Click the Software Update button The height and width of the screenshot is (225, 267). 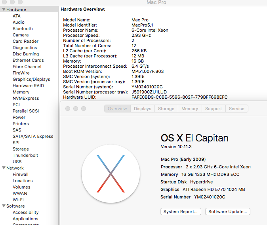(x=228, y=212)
